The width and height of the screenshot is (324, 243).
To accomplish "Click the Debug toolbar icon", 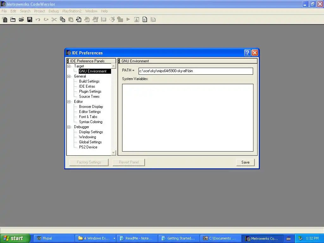I will 120,20.
